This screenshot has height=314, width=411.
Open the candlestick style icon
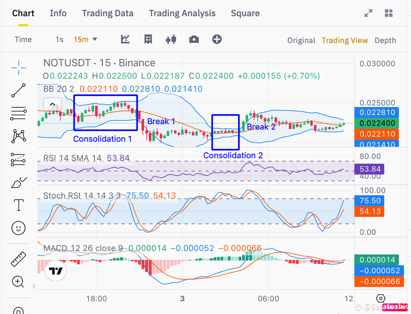click(x=171, y=39)
